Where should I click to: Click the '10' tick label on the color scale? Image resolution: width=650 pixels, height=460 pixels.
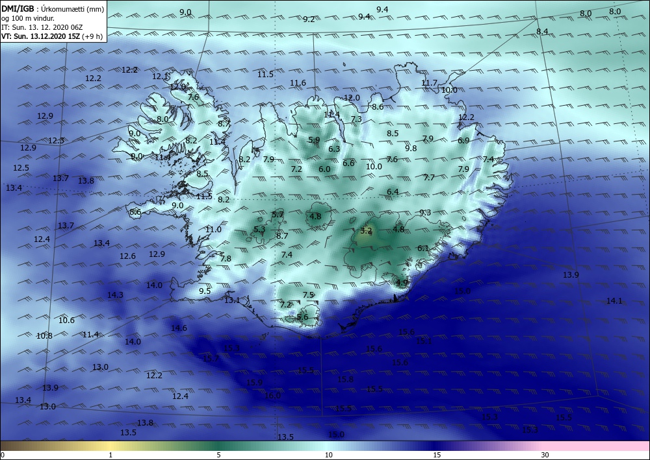(x=328, y=455)
